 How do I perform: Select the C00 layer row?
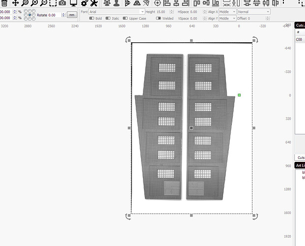point(300,40)
